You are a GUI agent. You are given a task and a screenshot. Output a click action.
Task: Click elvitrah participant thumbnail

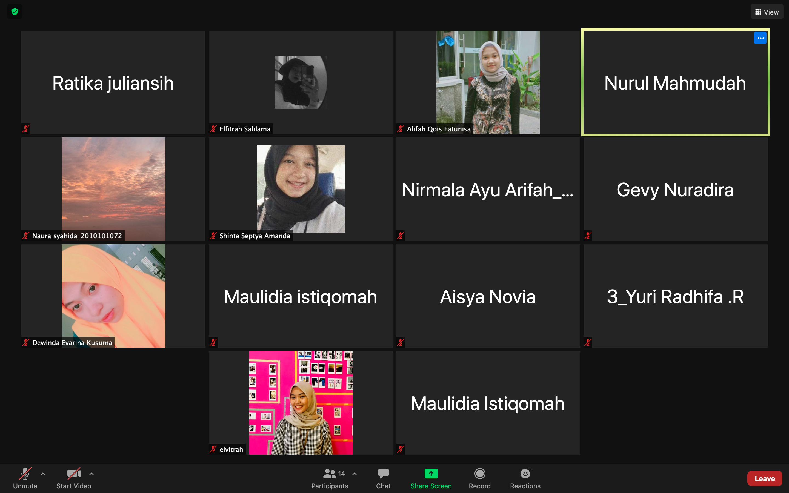click(x=301, y=402)
